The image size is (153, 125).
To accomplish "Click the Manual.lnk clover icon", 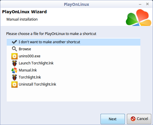I will pyautogui.click(x=14, y=70).
